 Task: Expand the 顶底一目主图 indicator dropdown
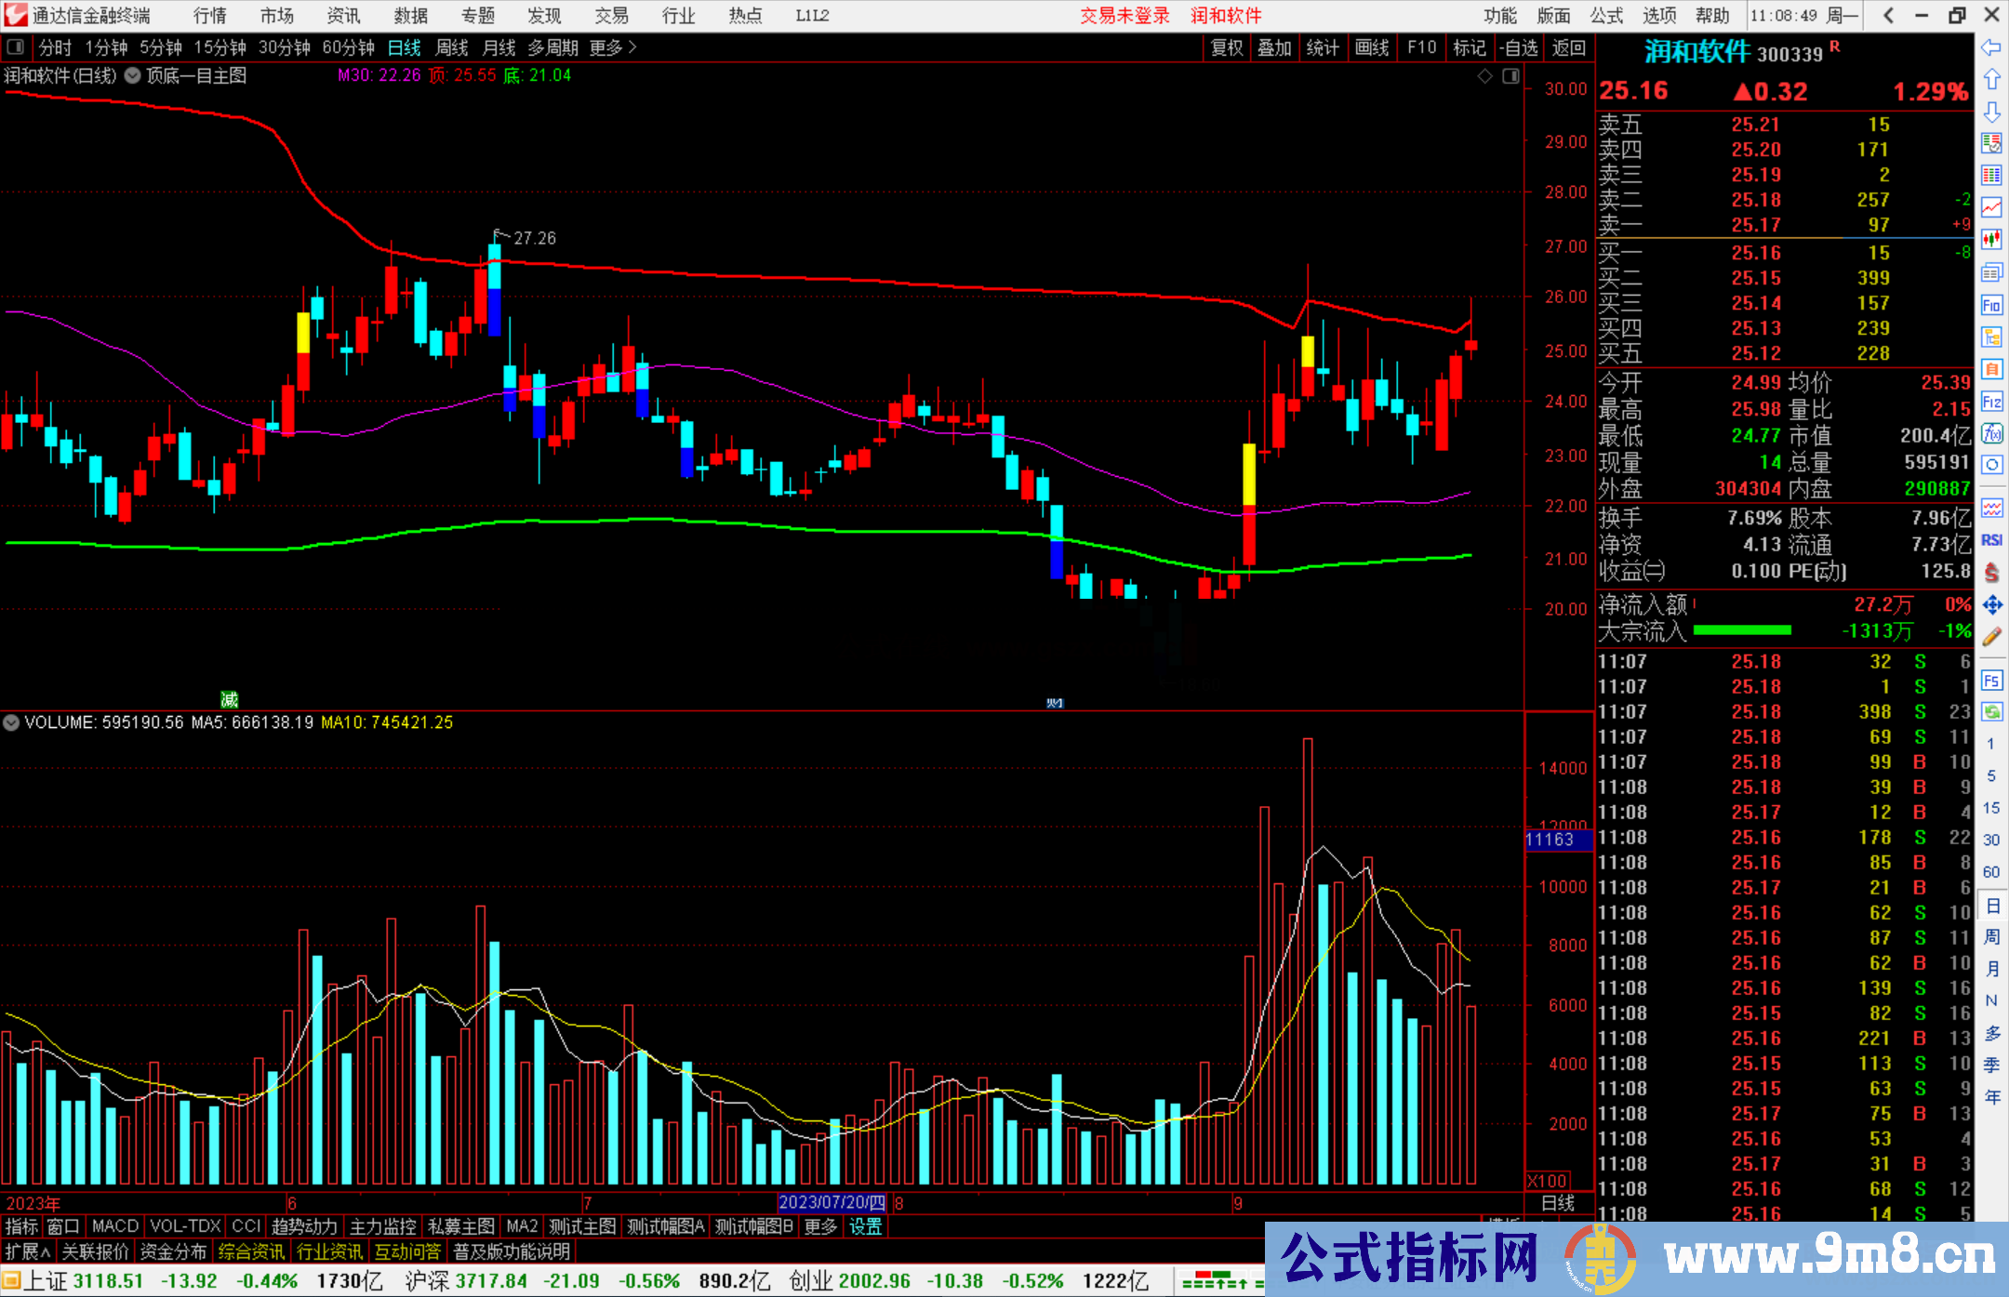(133, 76)
